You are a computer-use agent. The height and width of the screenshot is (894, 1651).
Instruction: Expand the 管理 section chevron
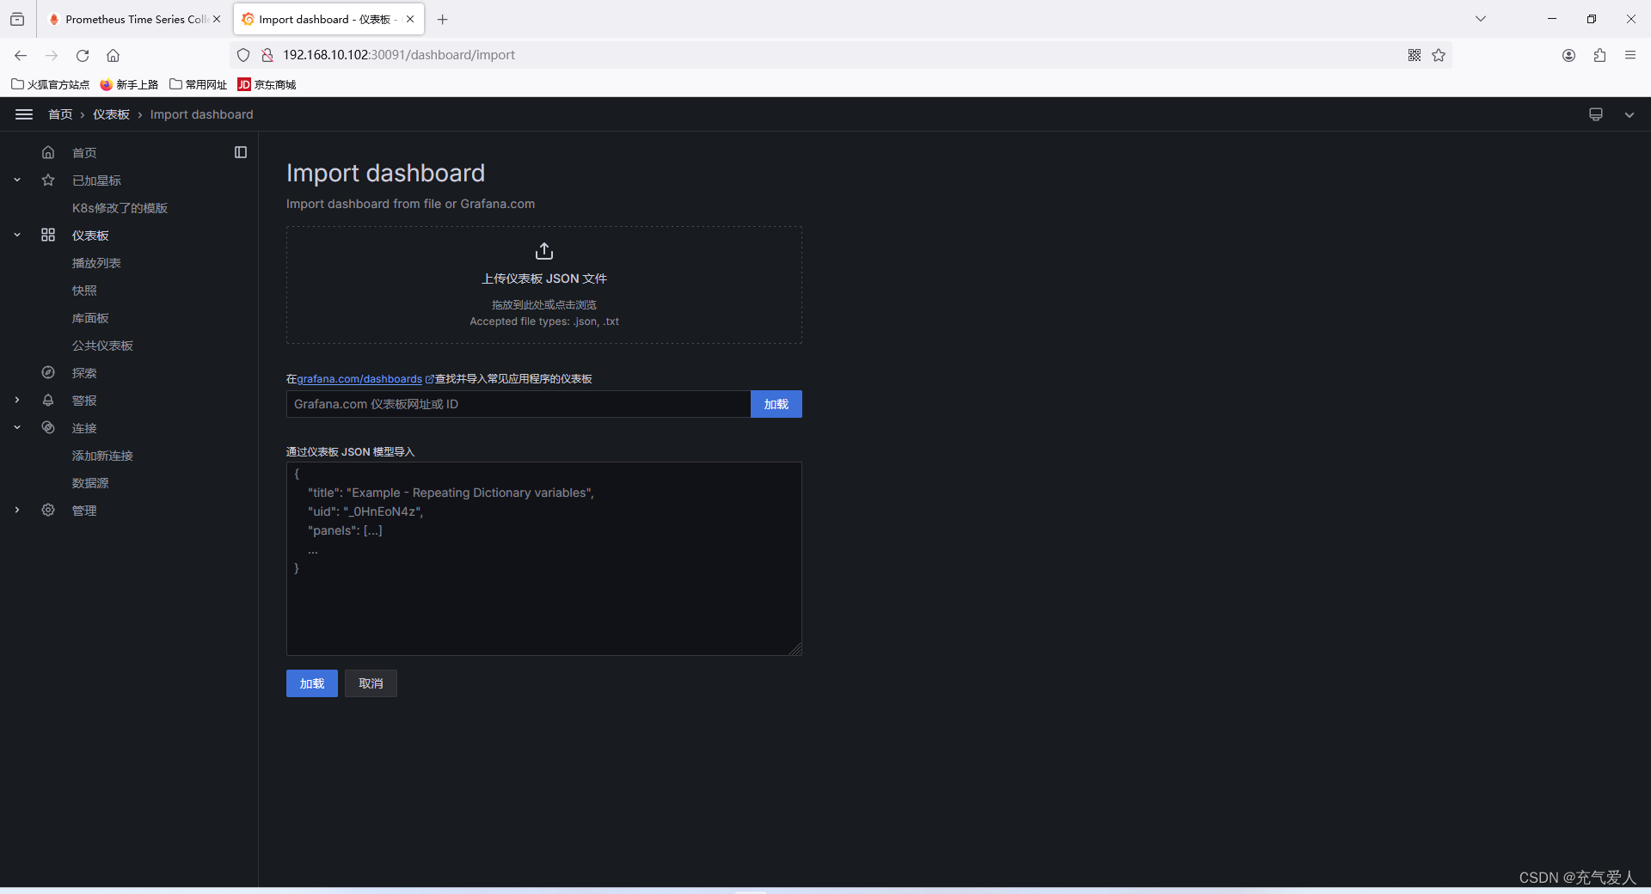coord(17,510)
